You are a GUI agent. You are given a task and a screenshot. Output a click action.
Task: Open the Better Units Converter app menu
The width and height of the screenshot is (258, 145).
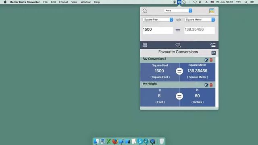click(x=25, y=2)
